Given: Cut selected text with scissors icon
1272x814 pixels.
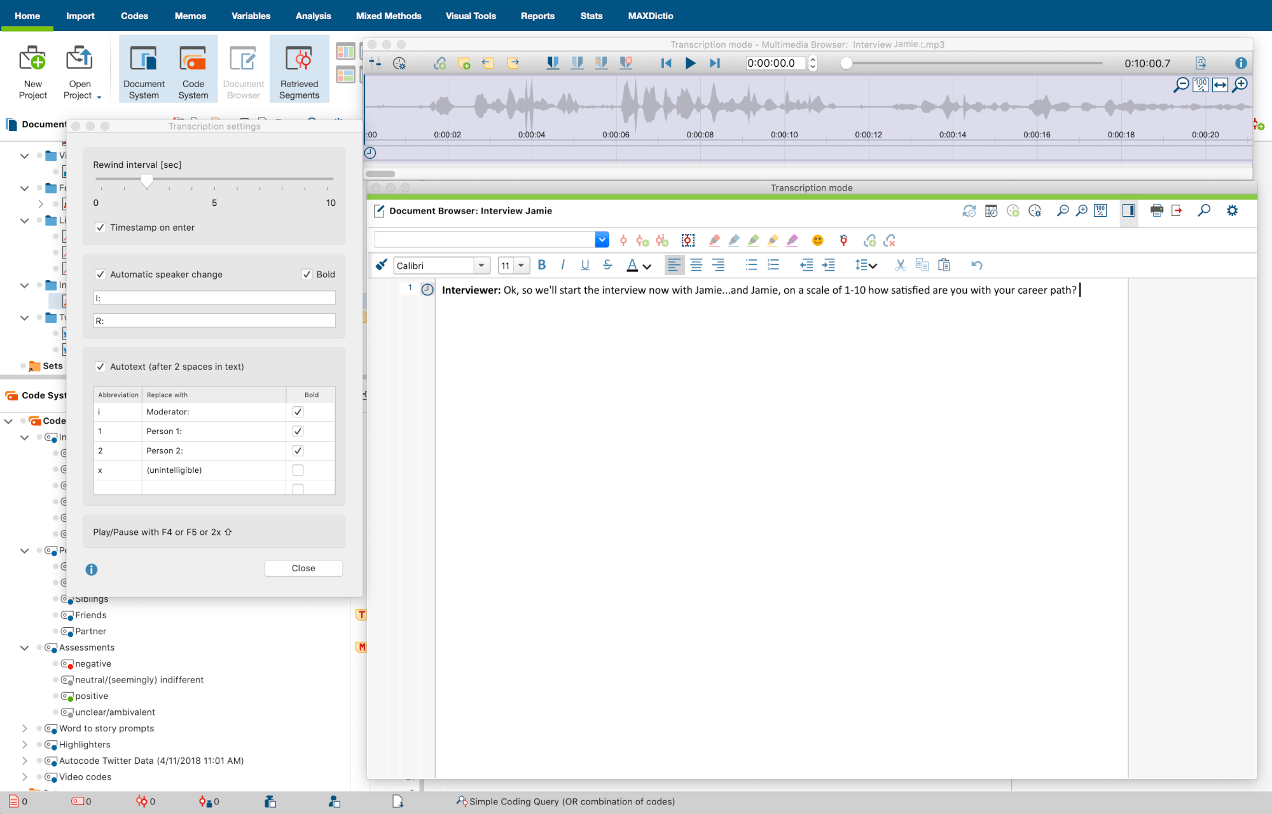Looking at the screenshot, I should pos(900,265).
